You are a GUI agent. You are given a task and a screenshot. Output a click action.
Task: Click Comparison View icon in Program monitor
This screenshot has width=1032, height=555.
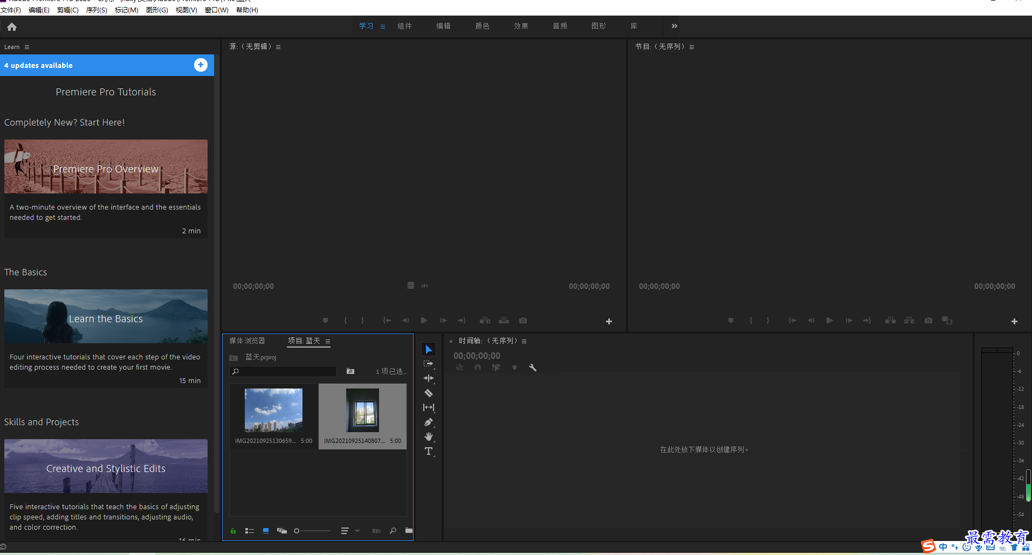[x=947, y=321]
